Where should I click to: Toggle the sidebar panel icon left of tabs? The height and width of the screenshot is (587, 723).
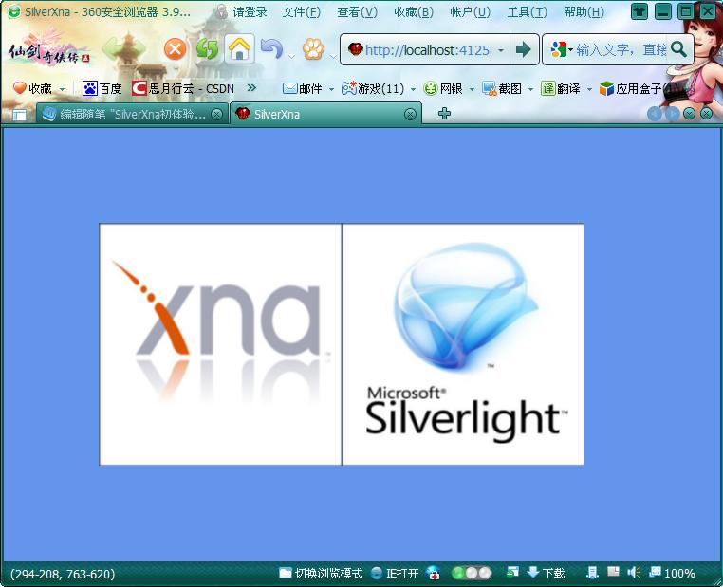[19, 115]
